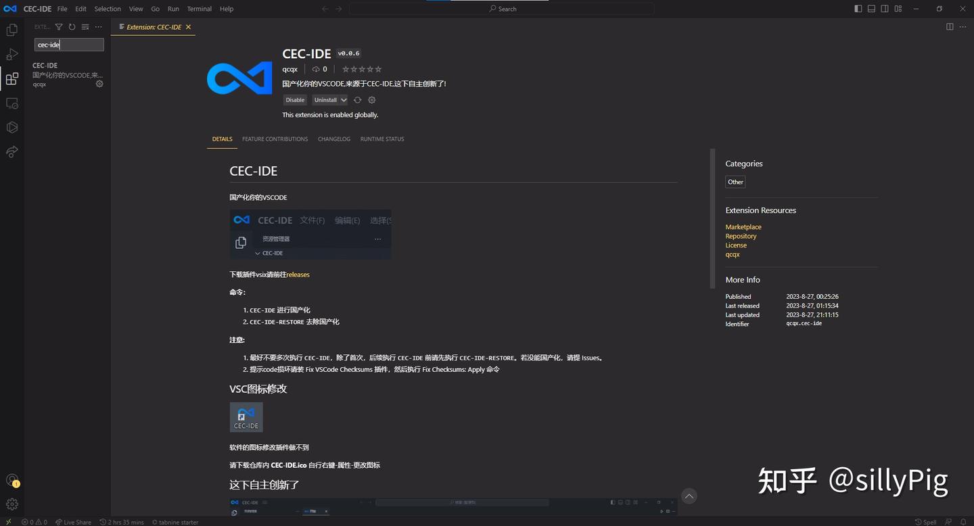Refresh the extensions list
Image resolution: width=974 pixels, height=526 pixels.
72,27
